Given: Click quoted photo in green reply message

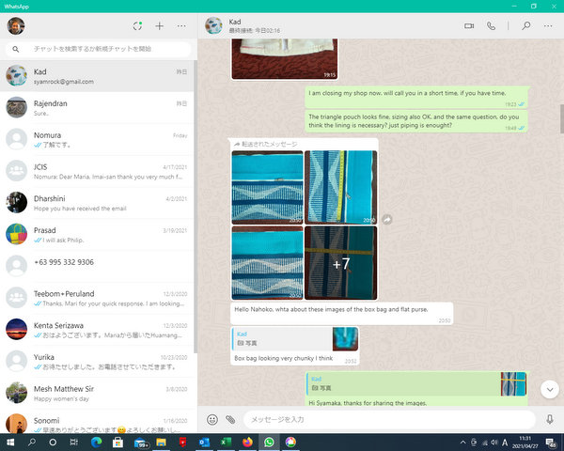Looking at the screenshot, I should click(x=416, y=384).
